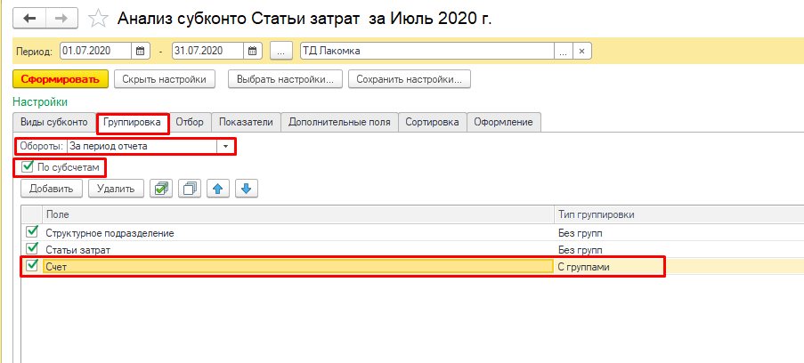Clear the ТД Лакомка organization field

(582, 51)
